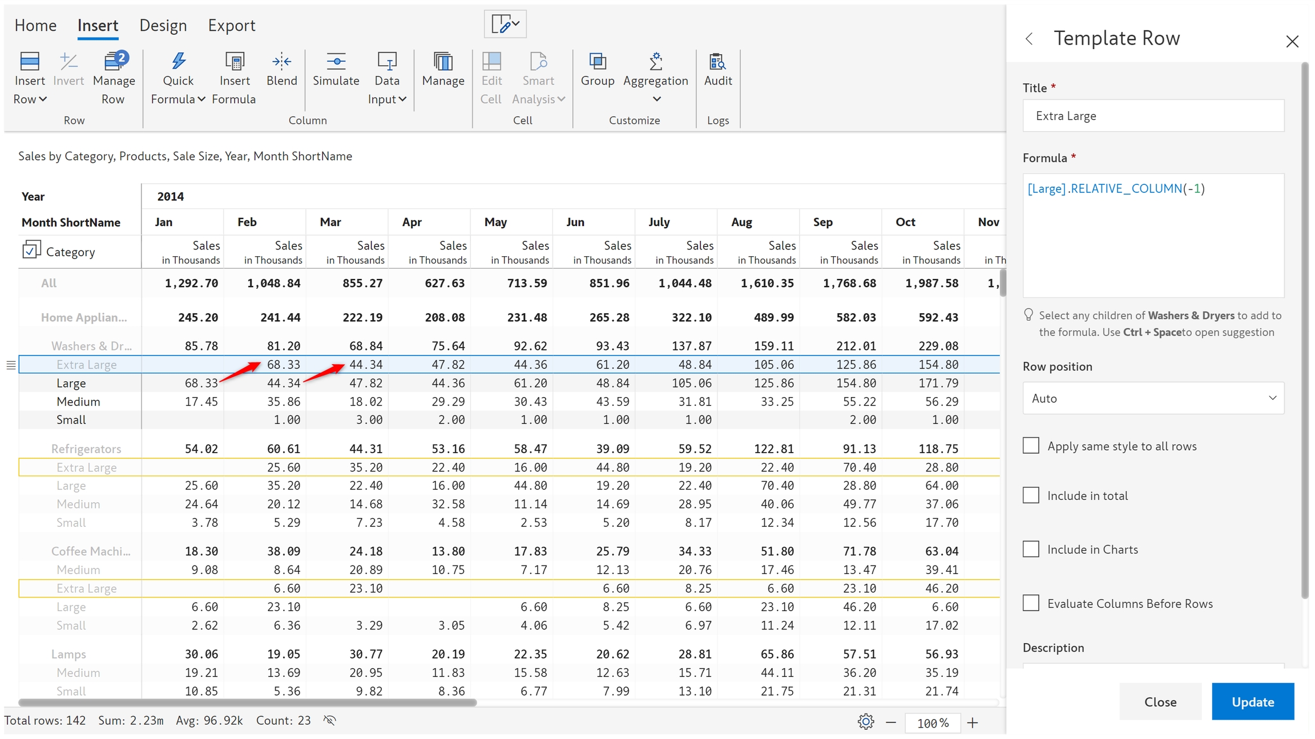This screenshot has height=739, width=1315.
Task: Click the Simulate icon in the ribbon
Action: pyautogui.click(x=336, y=62)
